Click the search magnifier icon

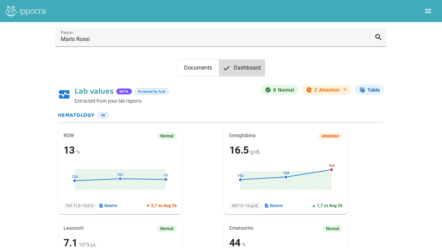pos(378,37)
